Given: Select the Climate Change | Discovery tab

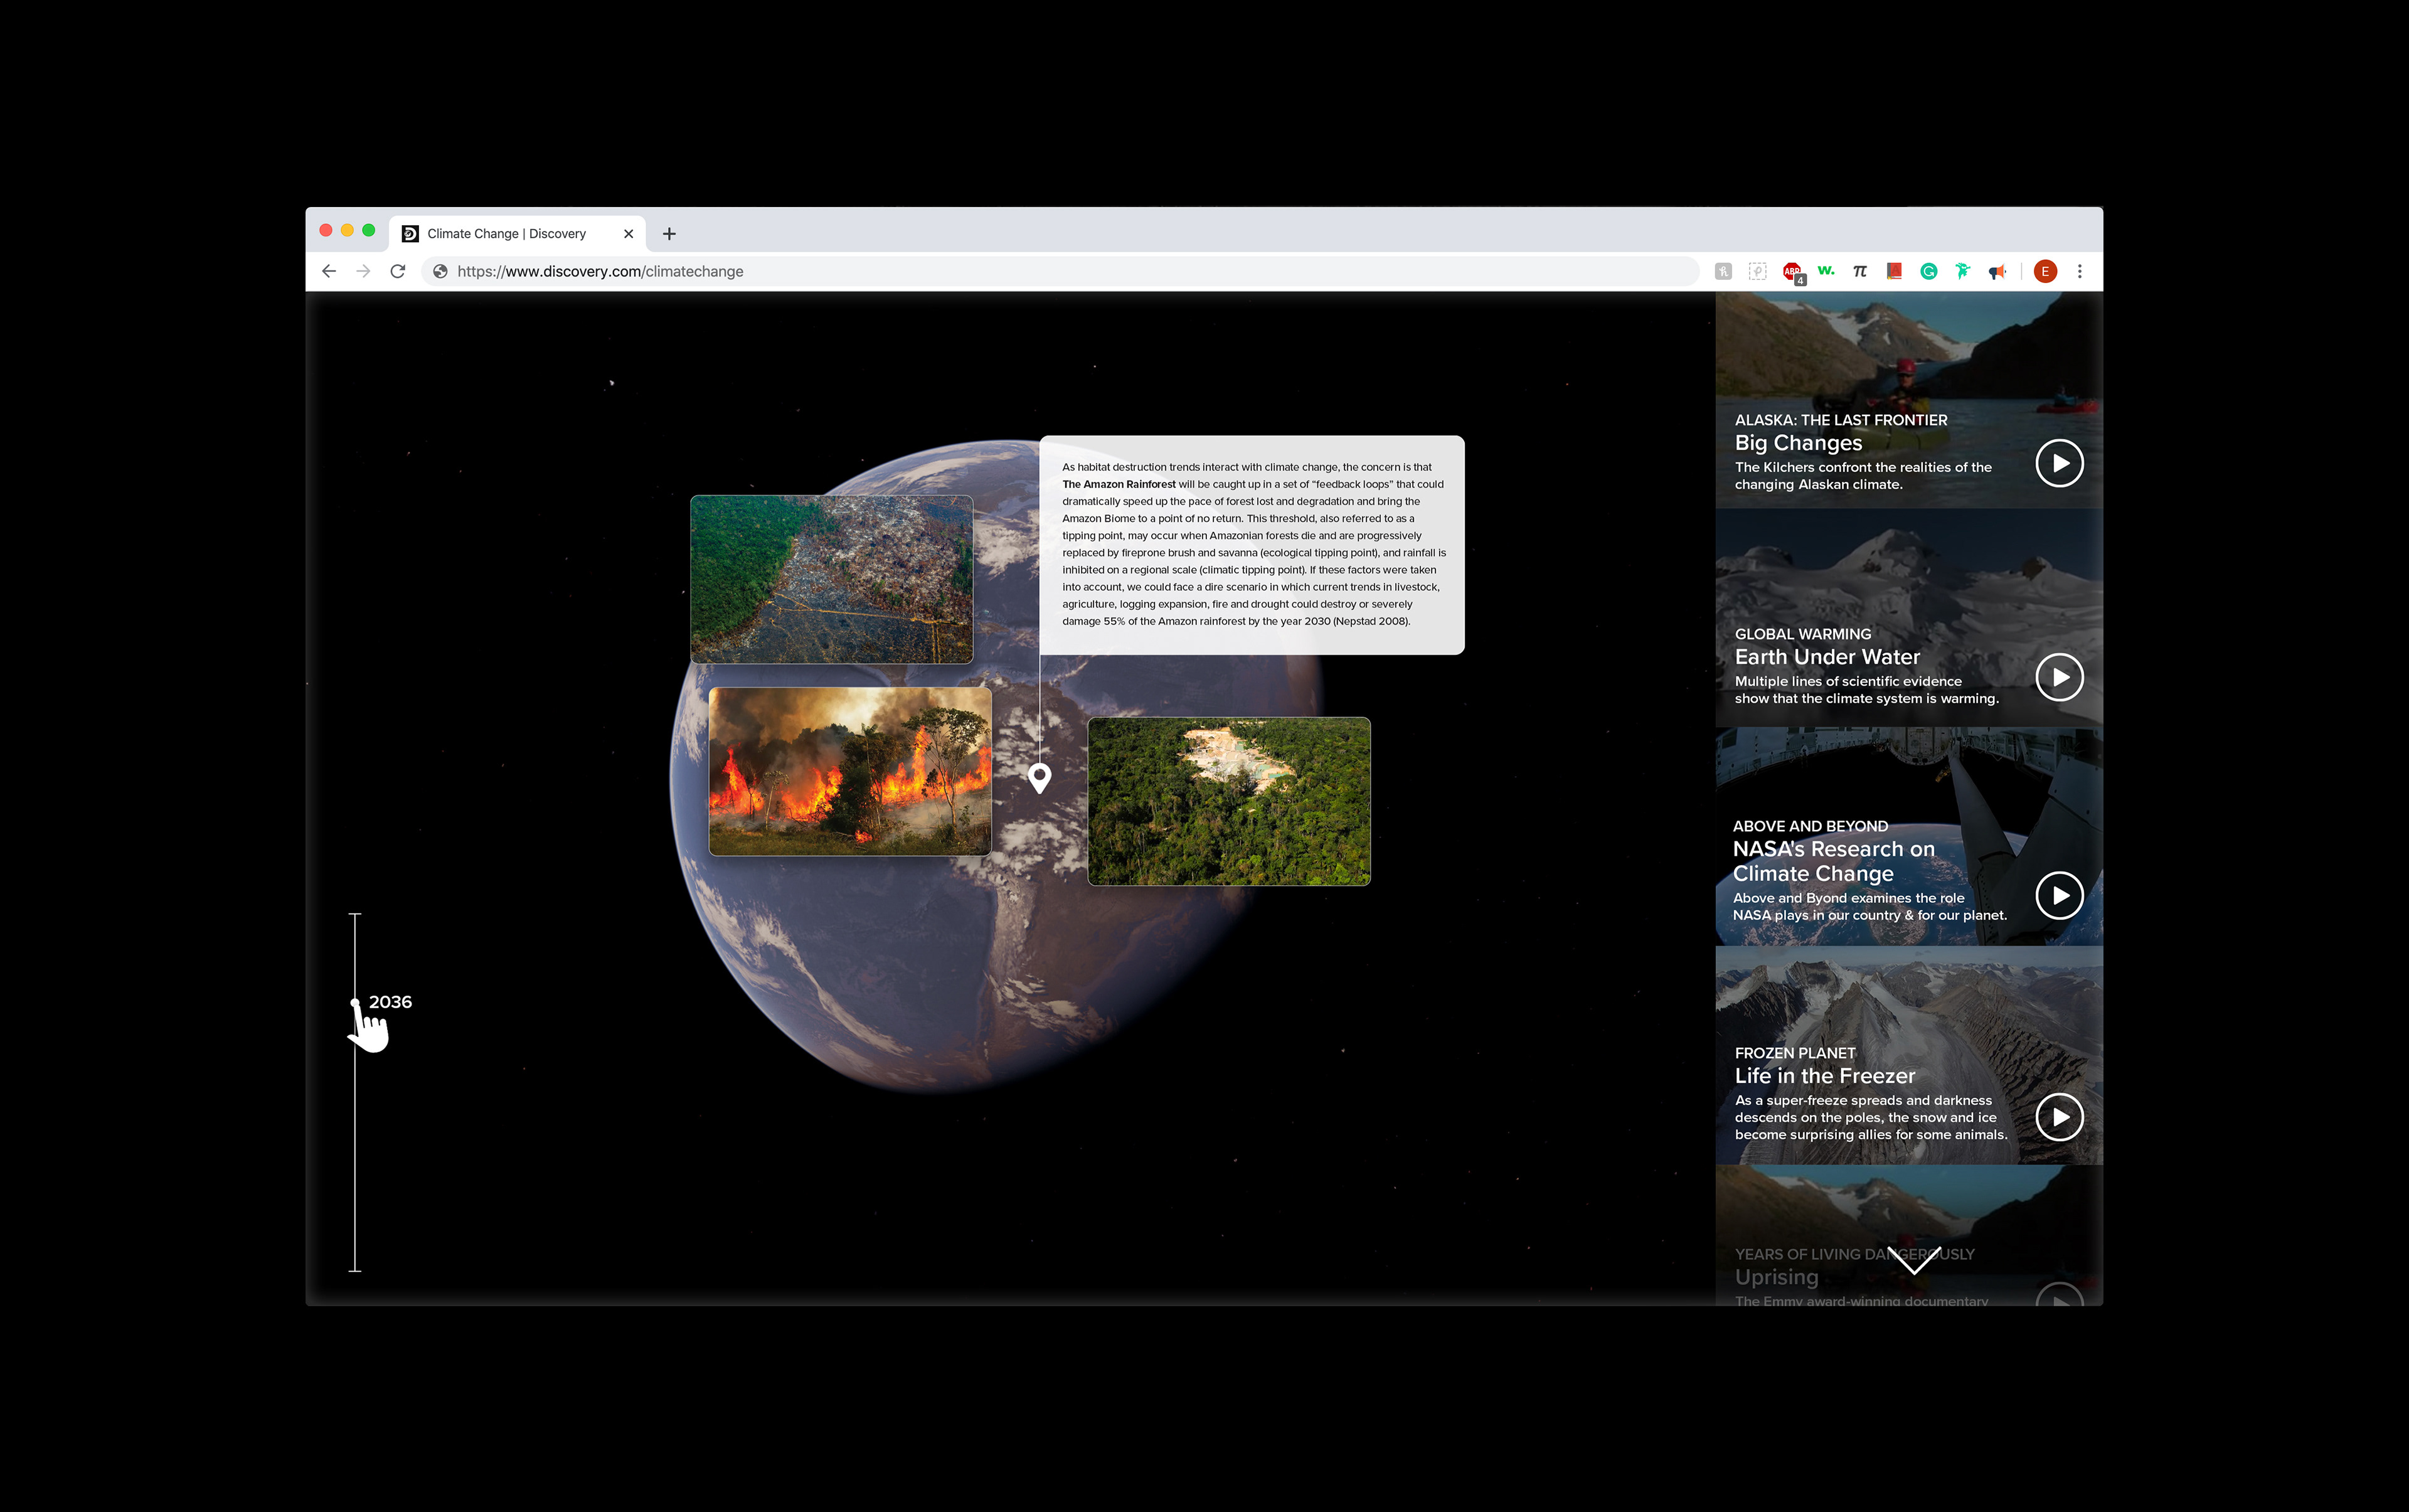Looking at the screenshot, I should click(518, 234).
